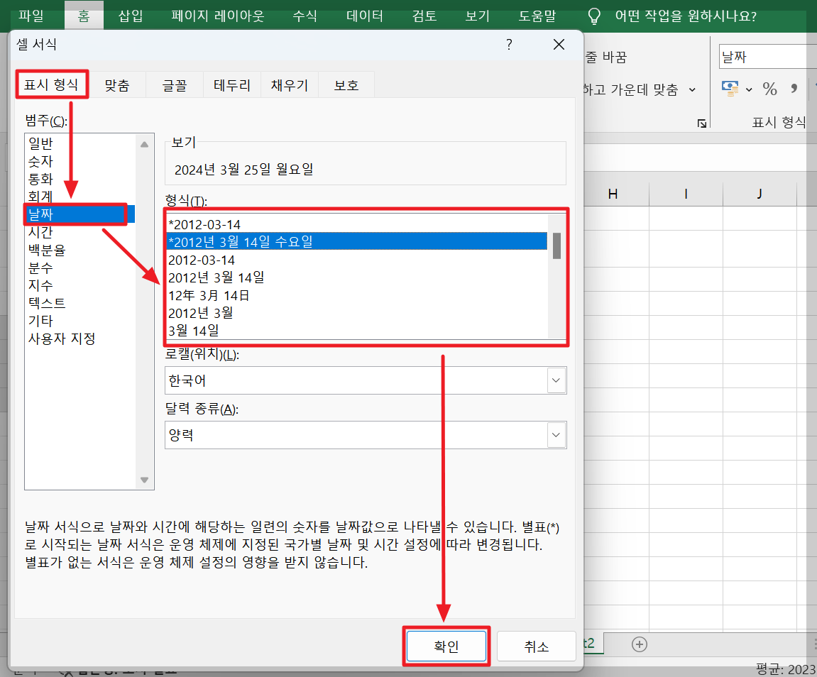Click the dialog help question mark icon
This screenshot has width=817, height=677.
point(509,44)
